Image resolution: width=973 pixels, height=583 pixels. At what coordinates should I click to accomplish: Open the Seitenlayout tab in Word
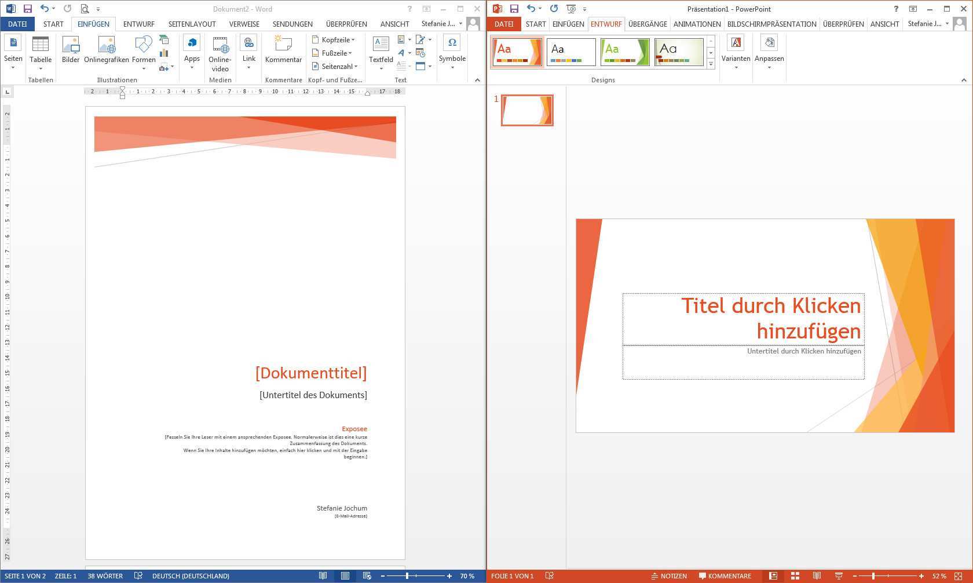[192, 24]
